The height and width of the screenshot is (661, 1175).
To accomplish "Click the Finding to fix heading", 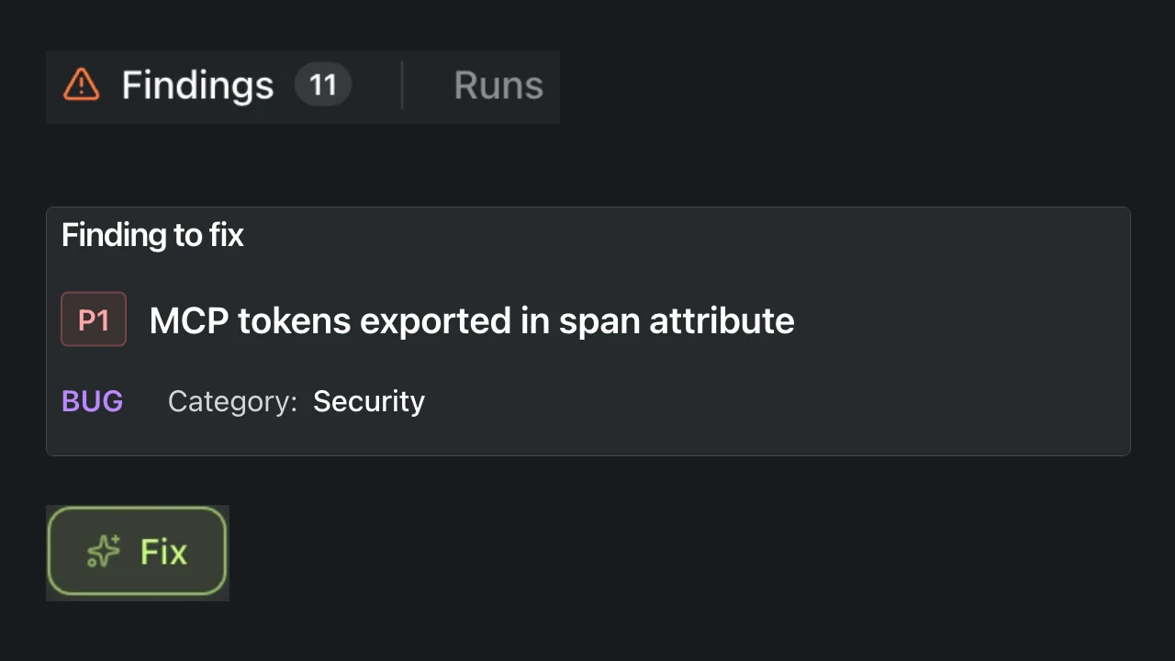I will 152,235.
